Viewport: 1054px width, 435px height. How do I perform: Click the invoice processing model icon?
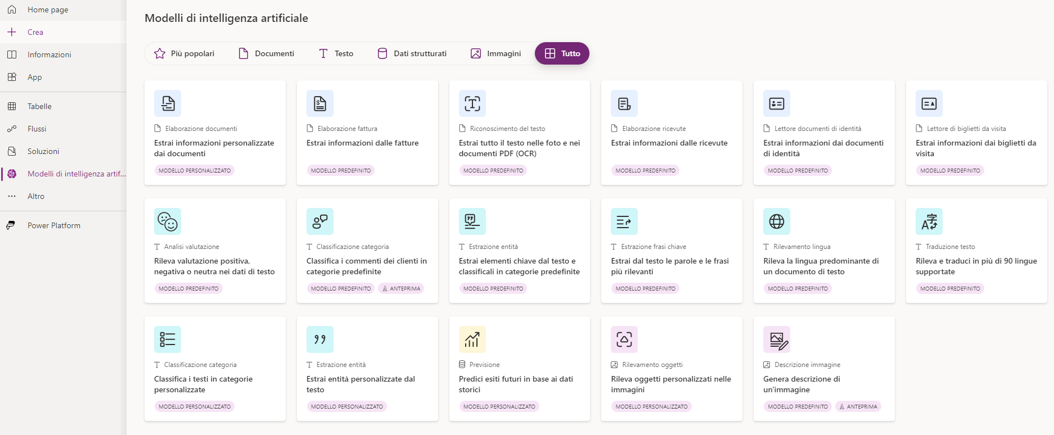coord(320,103)
